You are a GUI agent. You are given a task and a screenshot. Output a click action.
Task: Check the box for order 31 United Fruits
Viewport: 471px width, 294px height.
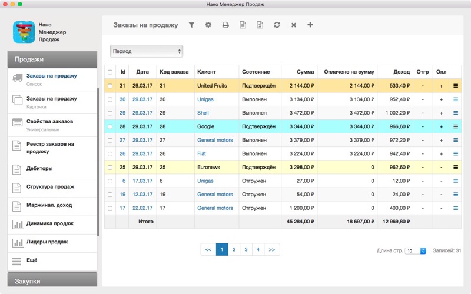tap(110, 86)
